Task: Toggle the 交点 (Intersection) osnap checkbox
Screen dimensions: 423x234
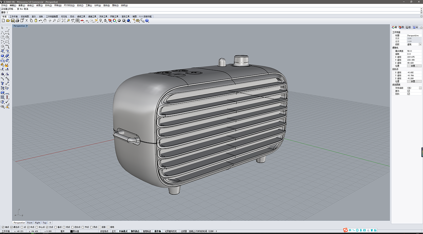Action: point(47,227)
